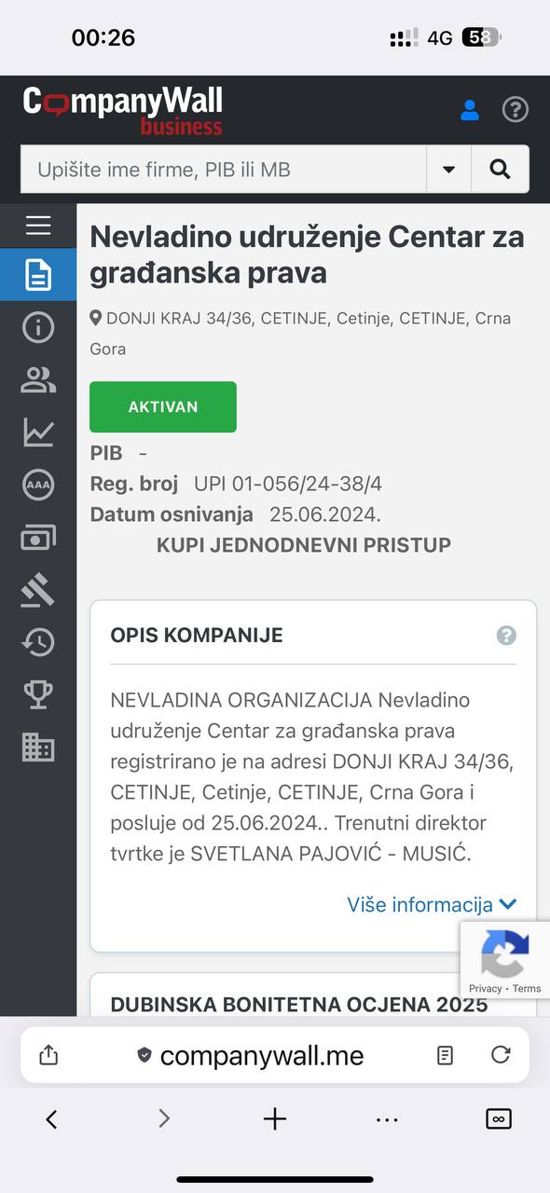This screenshot has width=550, height=1193.
Task: Open the trophy awards sidebar icon
Action: (38, 694)
